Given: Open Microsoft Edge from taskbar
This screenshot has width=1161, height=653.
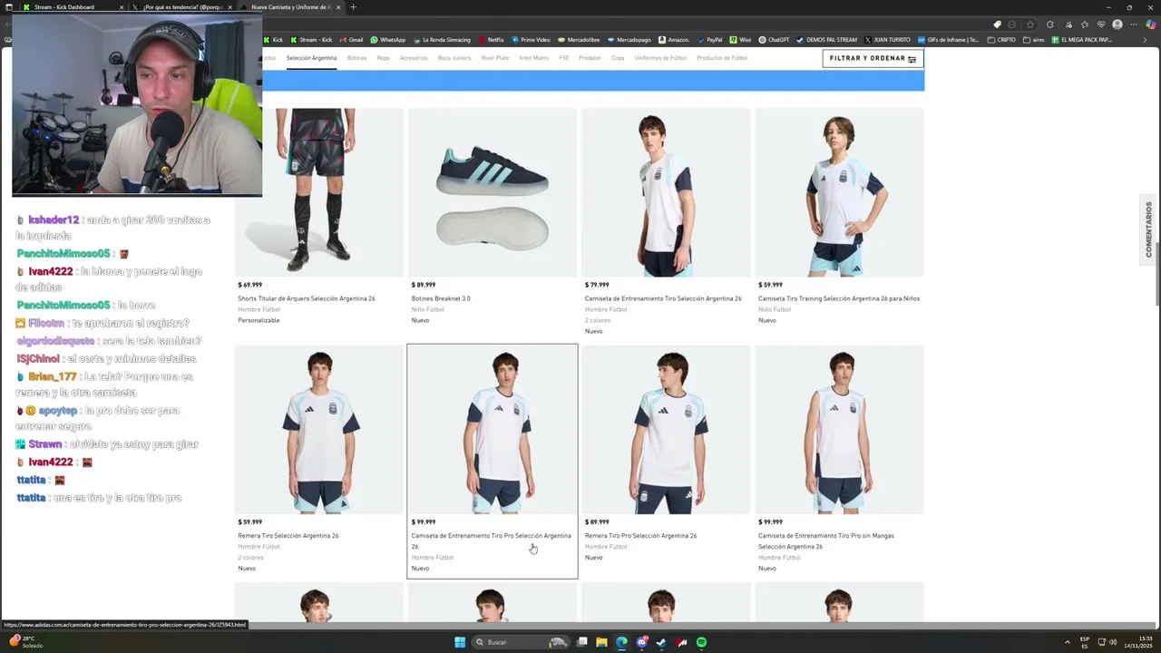Looking at the screenshot, I should point(621,642).
